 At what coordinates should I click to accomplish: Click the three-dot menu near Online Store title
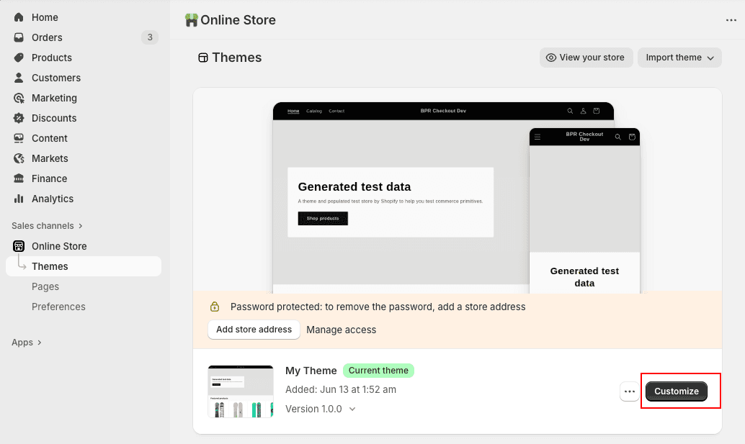click(731, 21)
